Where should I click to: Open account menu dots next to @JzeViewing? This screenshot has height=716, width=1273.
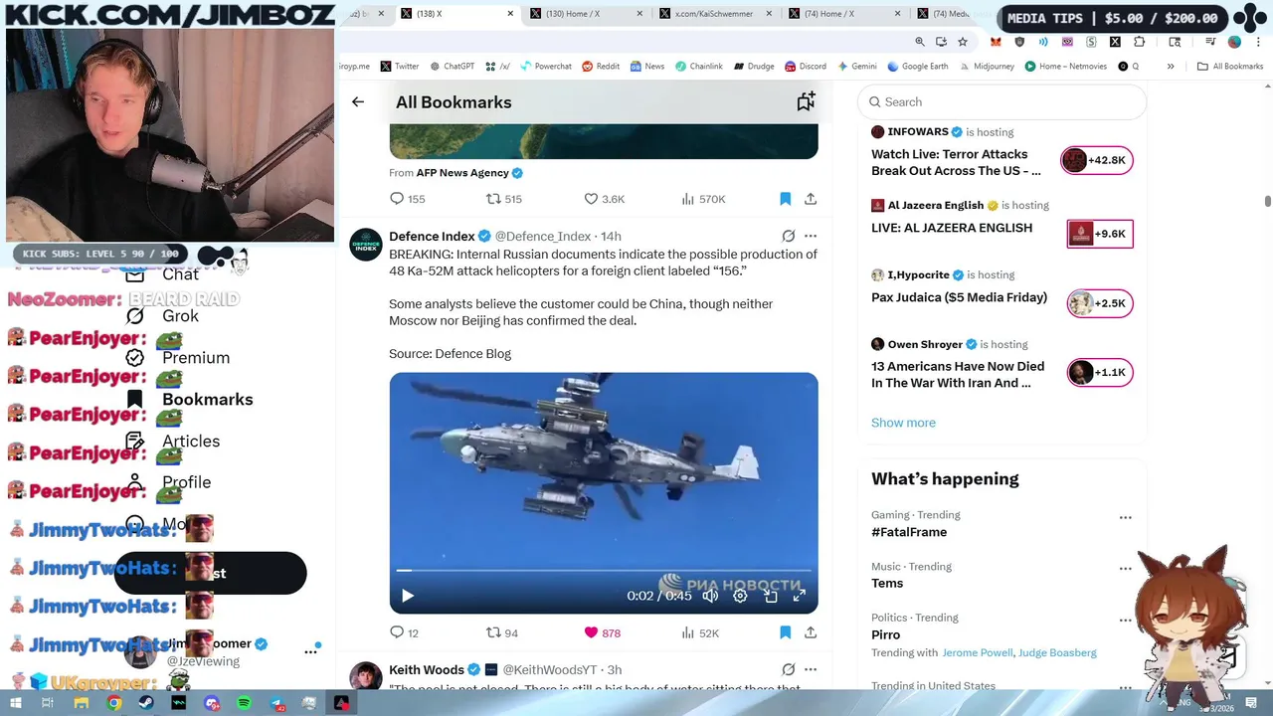[x=310, y=651]
